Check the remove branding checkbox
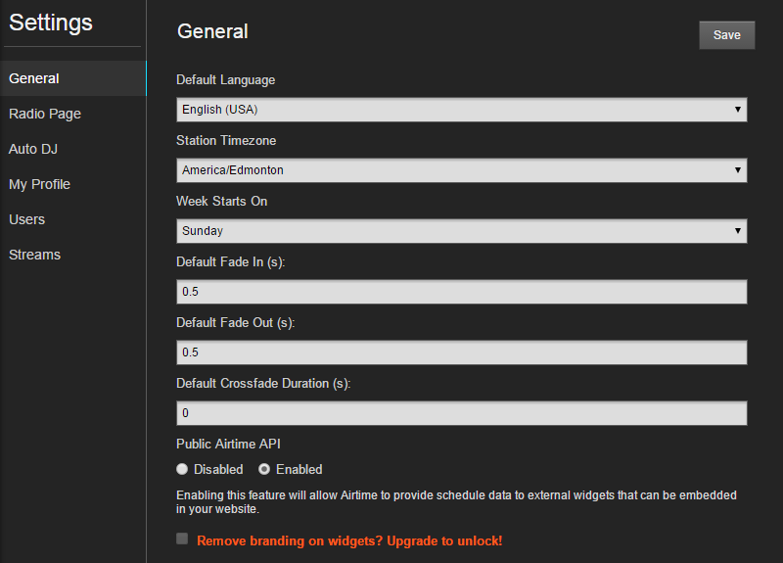This screenshot has height=563, width=783. [182, 539]
